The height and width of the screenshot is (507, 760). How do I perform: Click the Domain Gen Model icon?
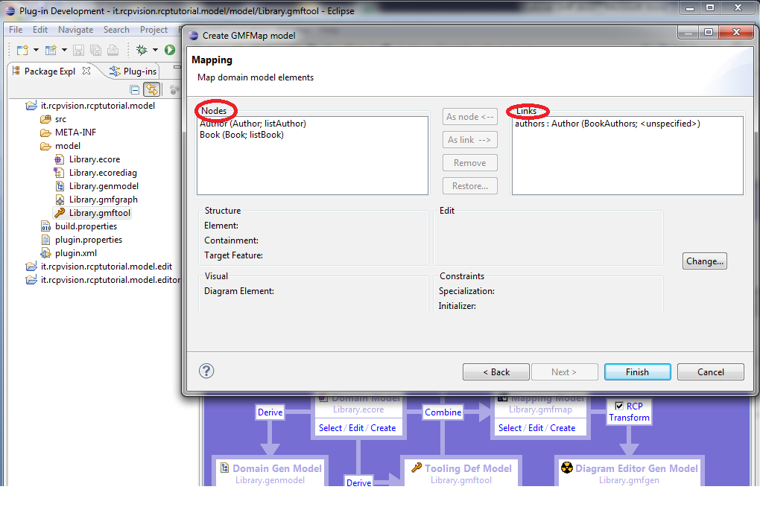tap(224, 468)
